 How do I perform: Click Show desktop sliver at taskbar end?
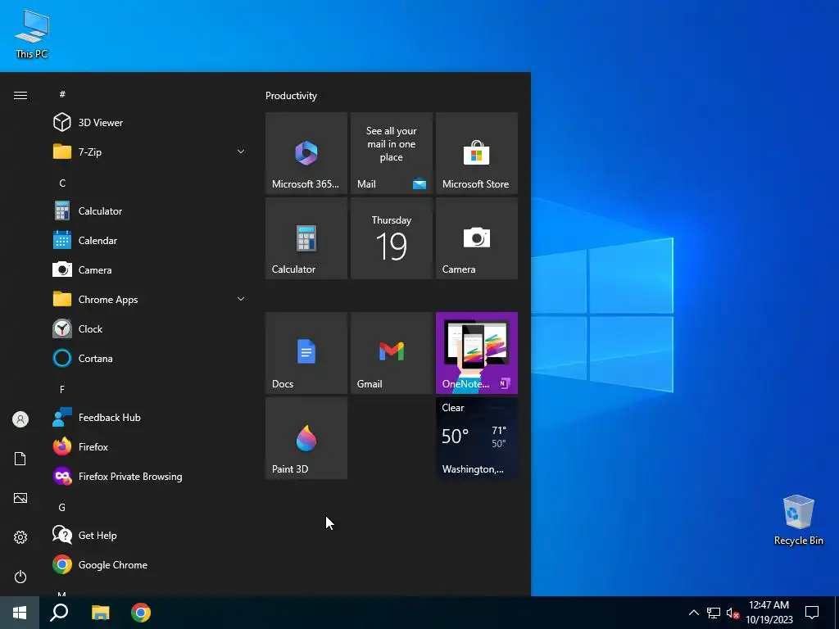tap(837, 613)
